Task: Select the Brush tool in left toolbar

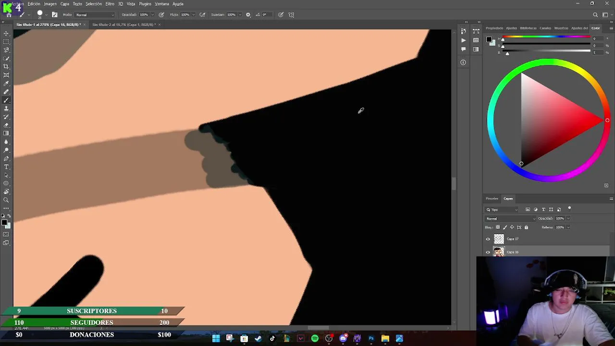Action: [x=6, y=100]
